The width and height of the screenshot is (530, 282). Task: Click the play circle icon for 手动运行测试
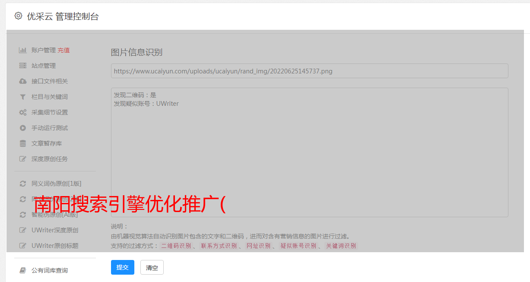(23, 128)
